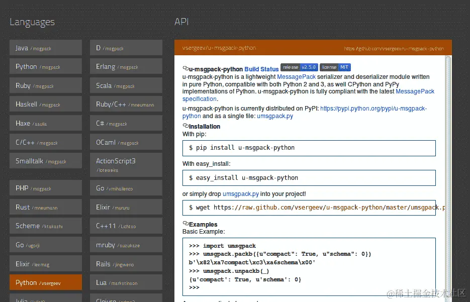Select the C++11 /Lichtso button

click(x=126, y=226)
